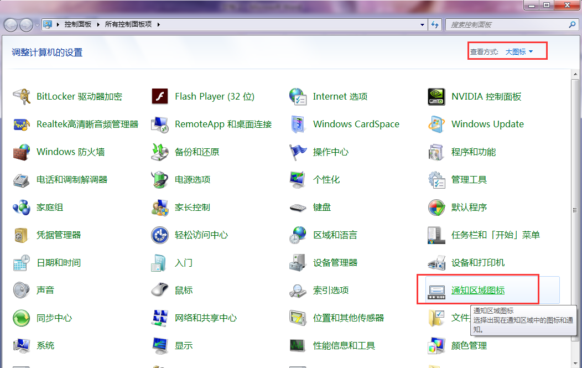Viewport: 582px width, 368px height.
Task: Click the 控制面板 breadcrumb
Action: pos(78,24)
